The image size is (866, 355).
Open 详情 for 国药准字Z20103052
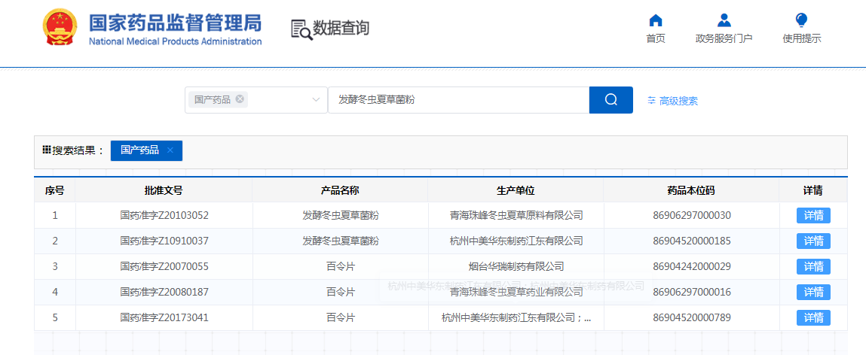point(813,215)
